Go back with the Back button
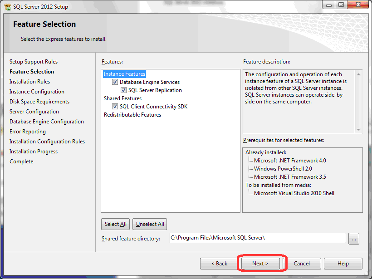Viewport: 372px width, 279px height. click(x=220, y=264)
